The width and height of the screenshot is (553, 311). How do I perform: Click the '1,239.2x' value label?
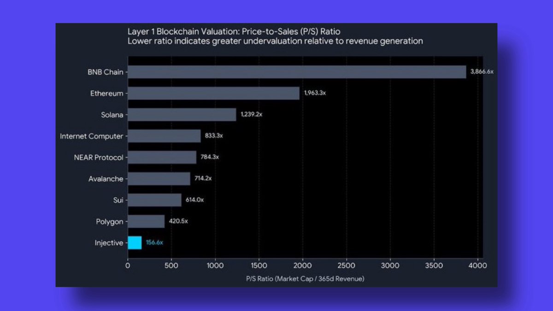251,115
